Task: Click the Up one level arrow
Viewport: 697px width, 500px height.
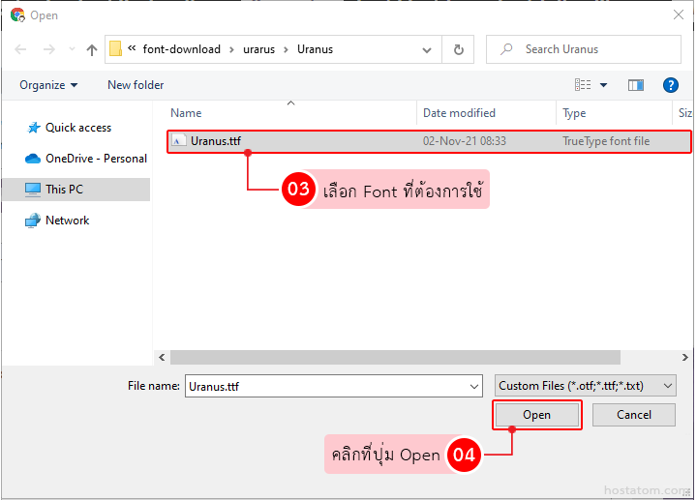Action: (92, 49)
